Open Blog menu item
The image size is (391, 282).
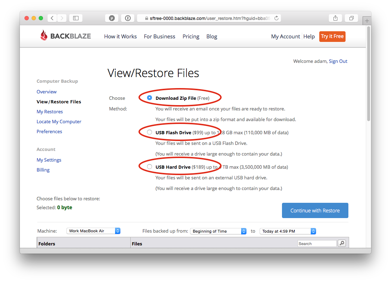click(212, 36)
